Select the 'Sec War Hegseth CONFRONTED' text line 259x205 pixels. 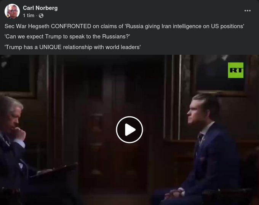[x=125, y=26]
